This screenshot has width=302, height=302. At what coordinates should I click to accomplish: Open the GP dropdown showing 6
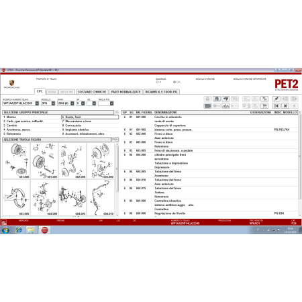pos(83,103)
